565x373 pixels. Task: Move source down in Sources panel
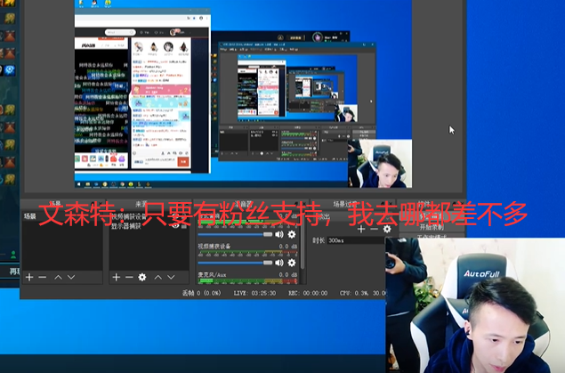tap(171, 277)
